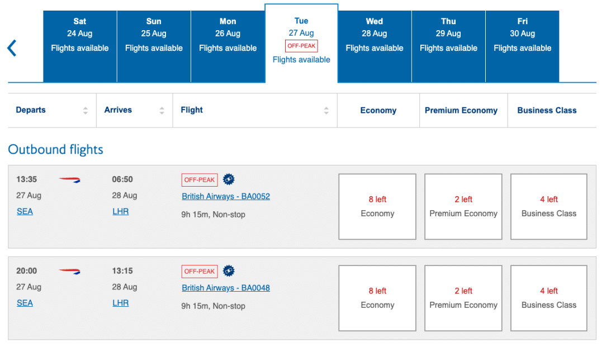Click the OFF-PEAK badge on flight BA0048
The width and height of the screenshot is (611, 347).
tap(199, 271)
